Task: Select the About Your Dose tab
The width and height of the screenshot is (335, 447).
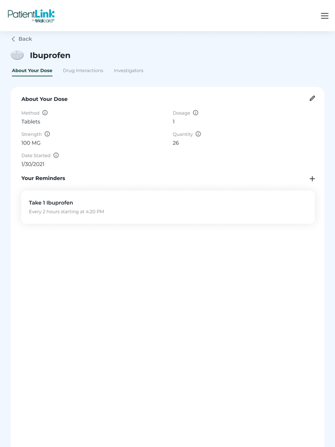Action: click(x=32, y=70)
